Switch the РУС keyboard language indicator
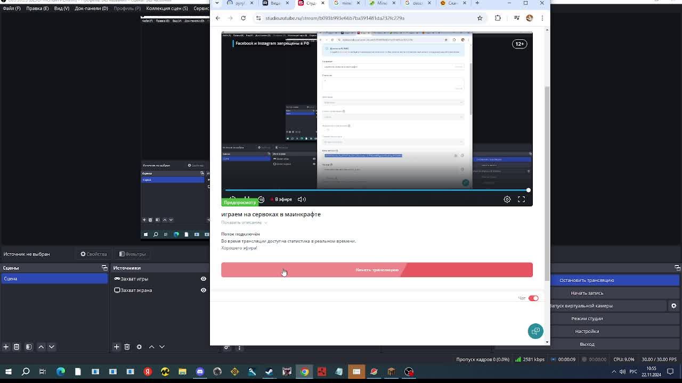The image size is (682, 383). 634,371
